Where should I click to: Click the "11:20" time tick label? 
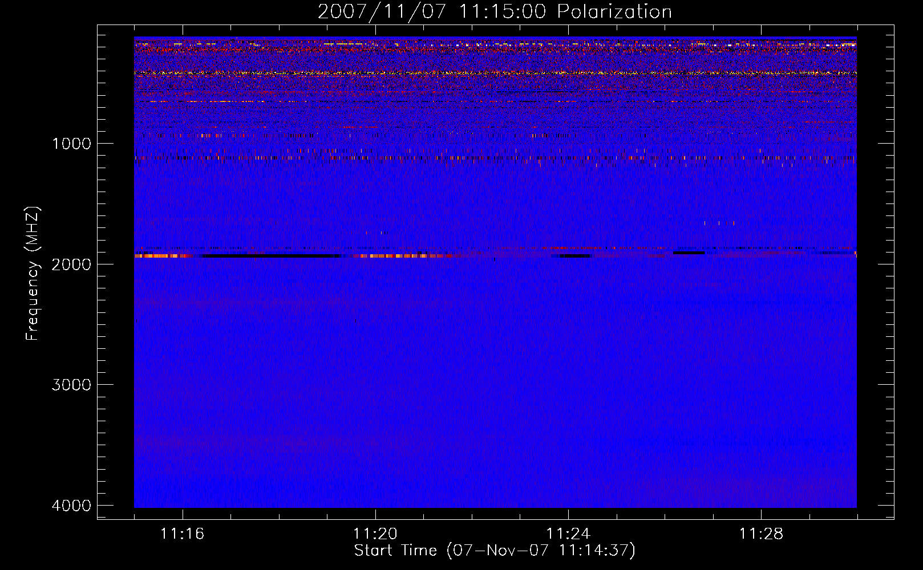click(375, 534)
